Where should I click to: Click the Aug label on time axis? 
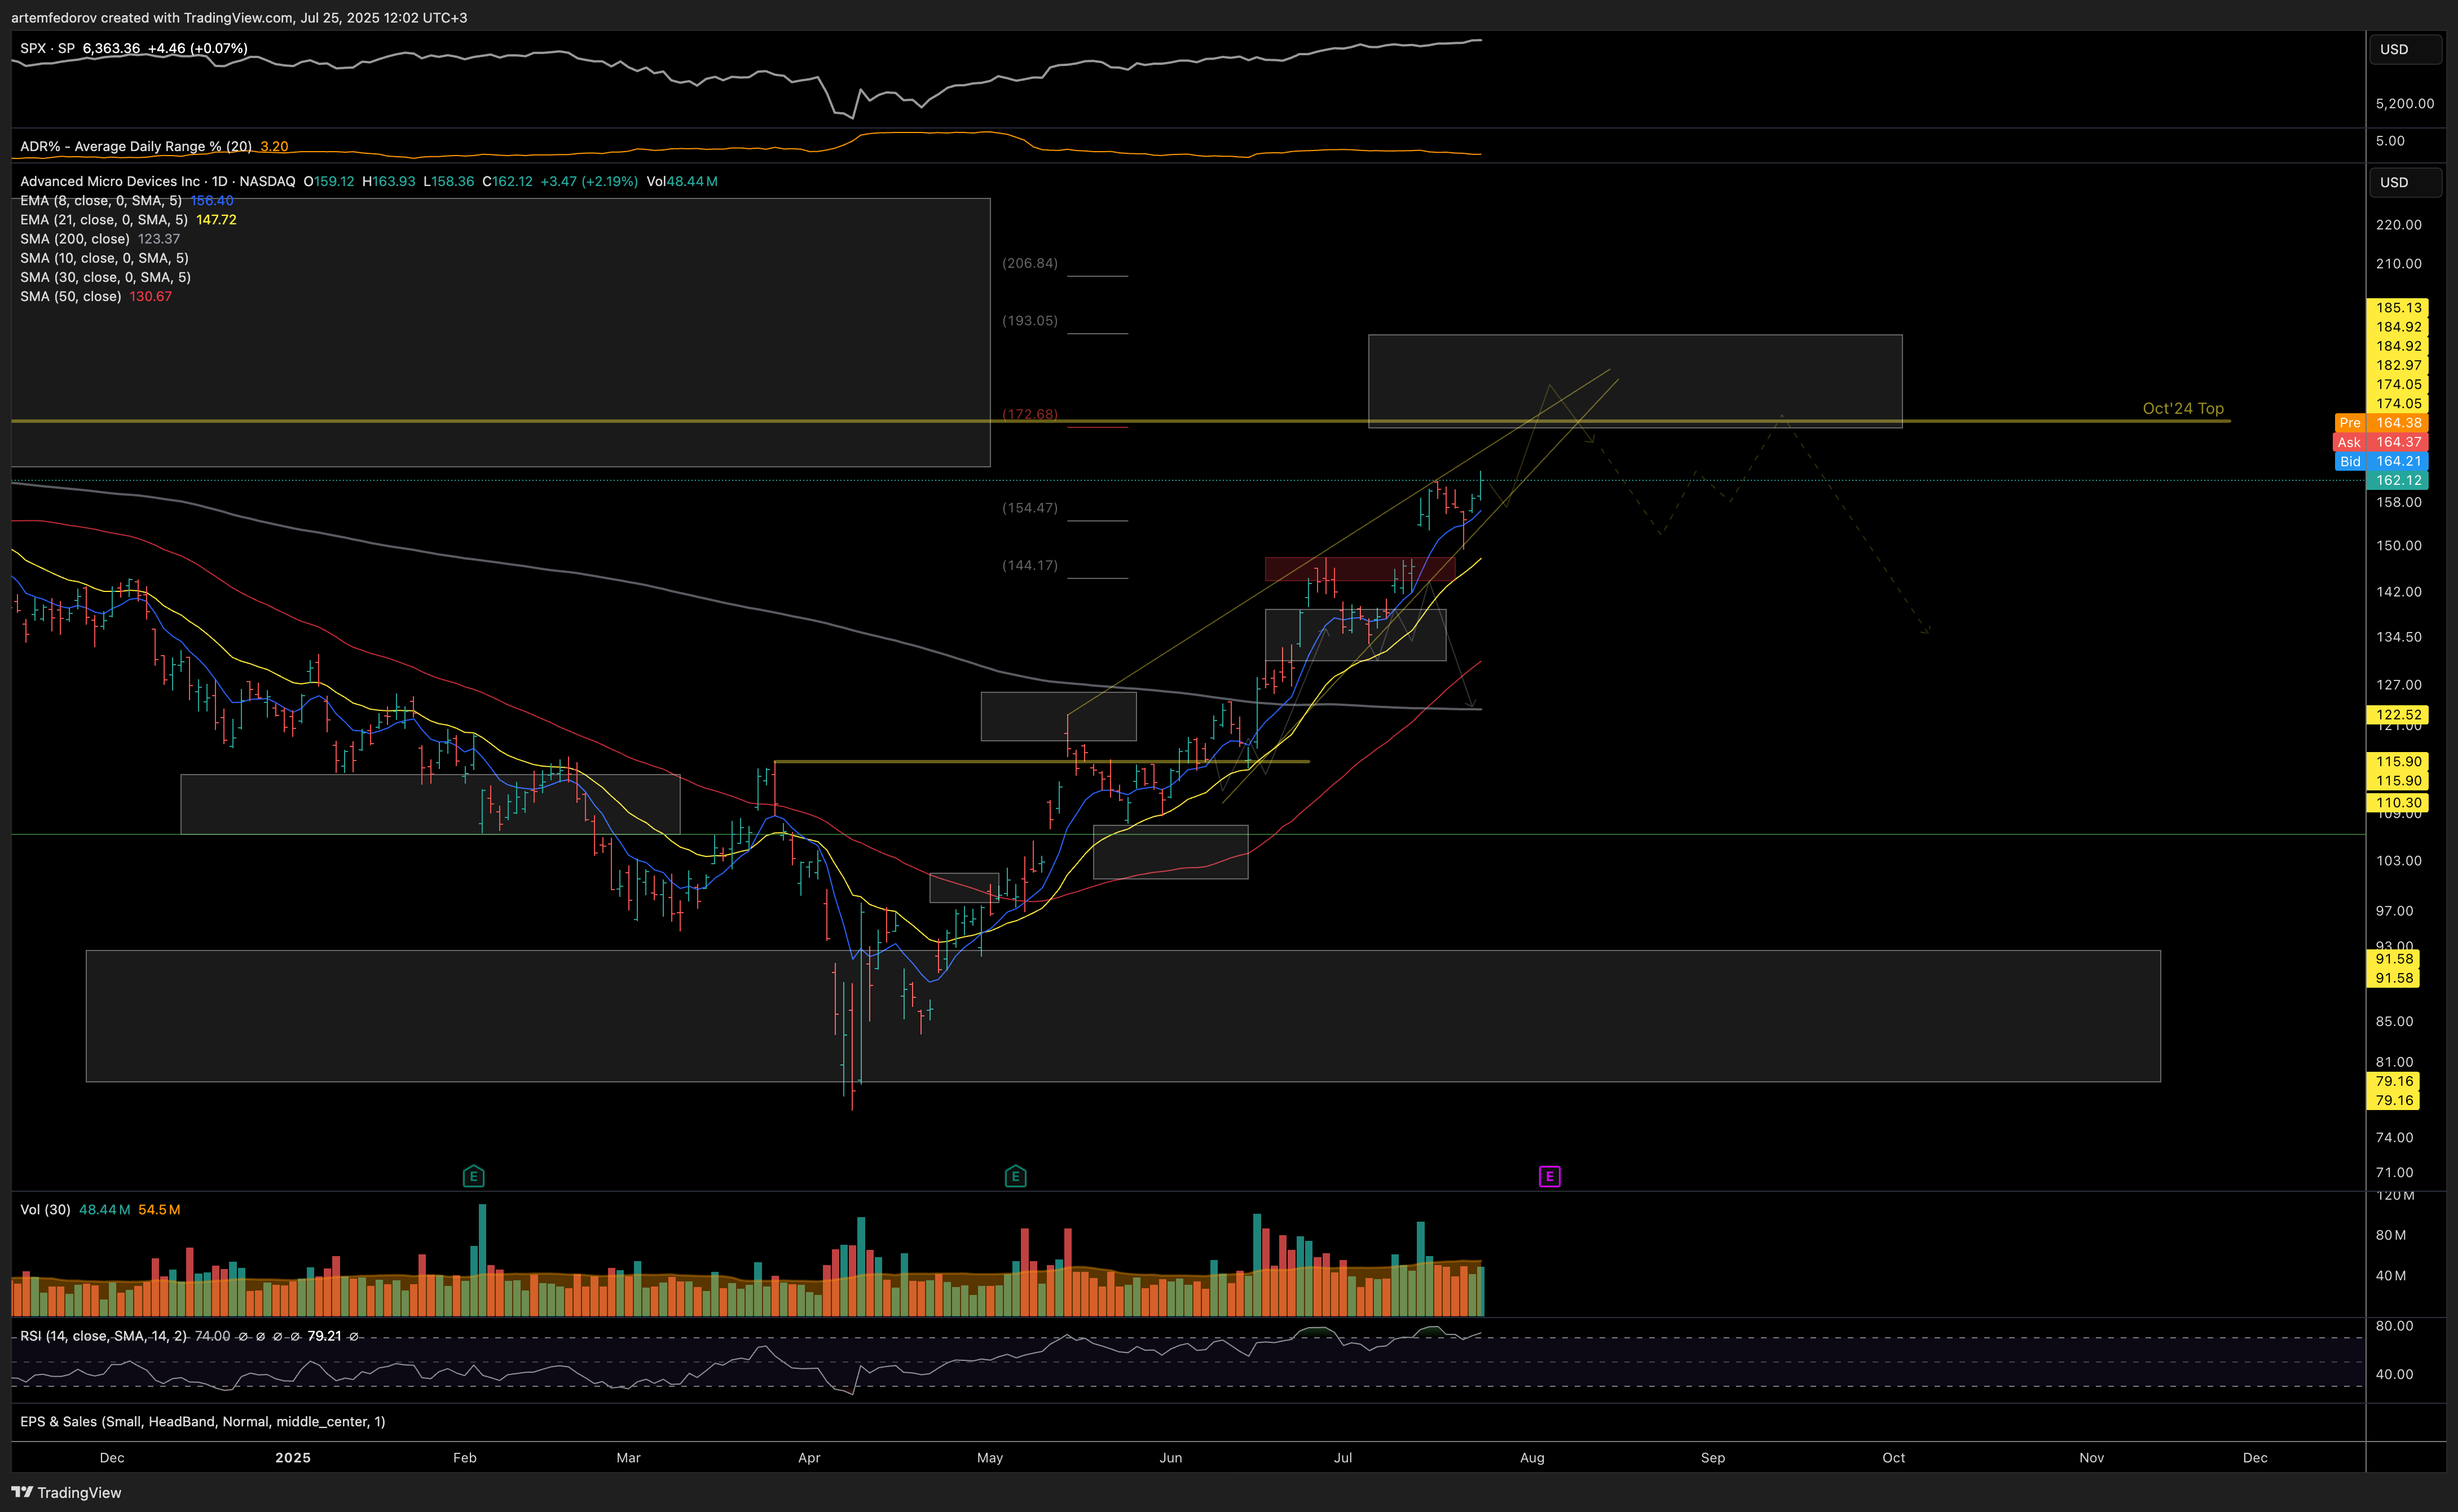(1532, 1457)
